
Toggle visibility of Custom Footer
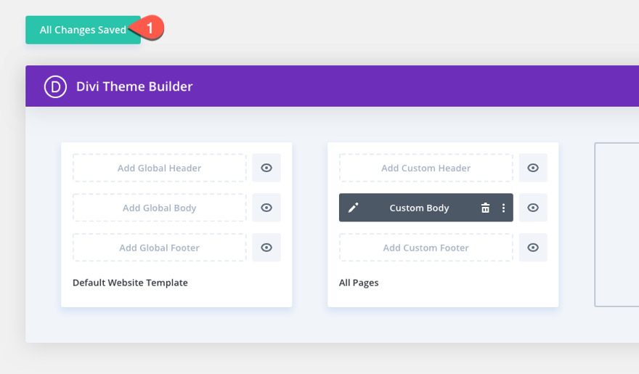click(x=533, y=248)
